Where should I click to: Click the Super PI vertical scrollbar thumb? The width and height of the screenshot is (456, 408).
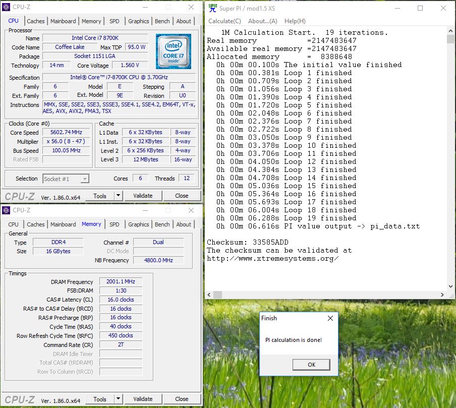point(450,39)
